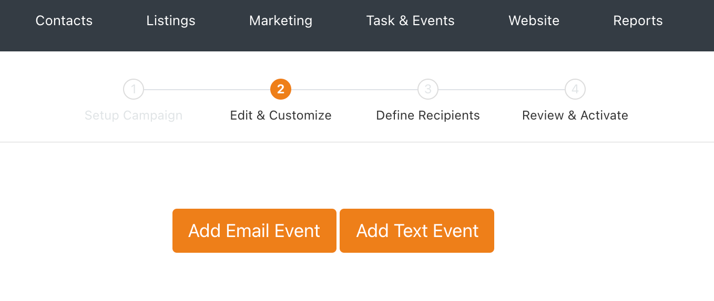Select the orange step 2 circle

281,89
